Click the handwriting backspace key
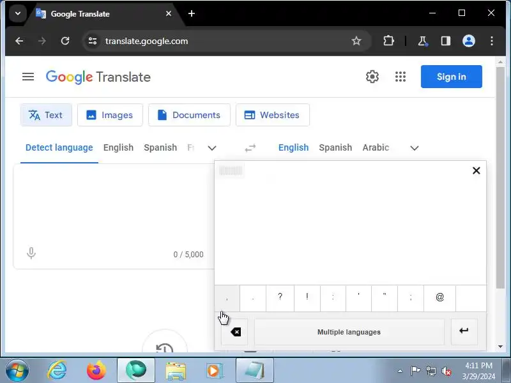Viewport: 511px width, 383px height. pyautogui.click(x=234, y=332)
